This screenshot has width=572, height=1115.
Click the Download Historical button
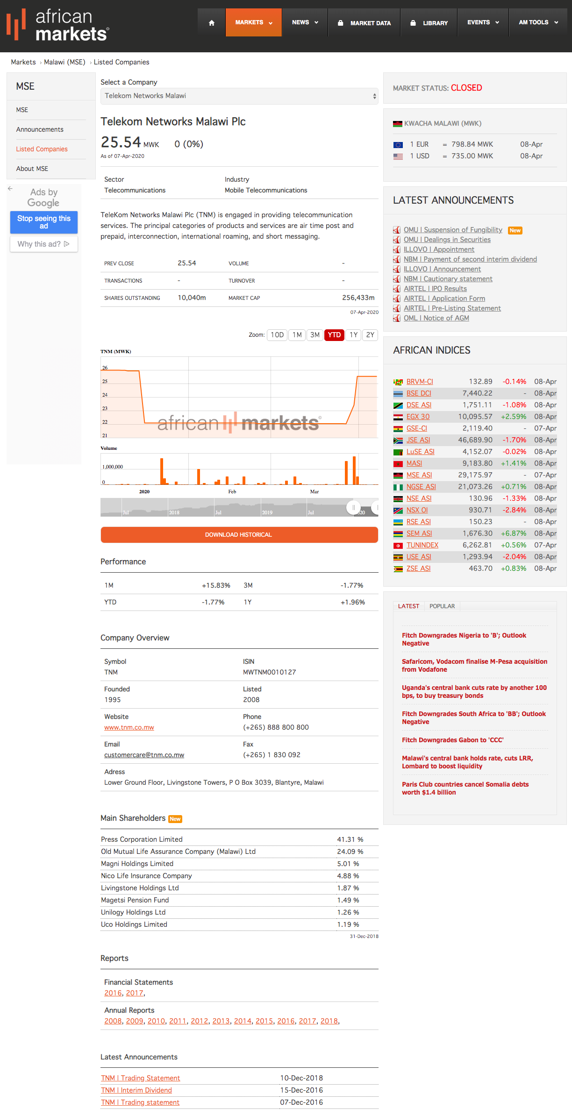(x=239, y=535)
